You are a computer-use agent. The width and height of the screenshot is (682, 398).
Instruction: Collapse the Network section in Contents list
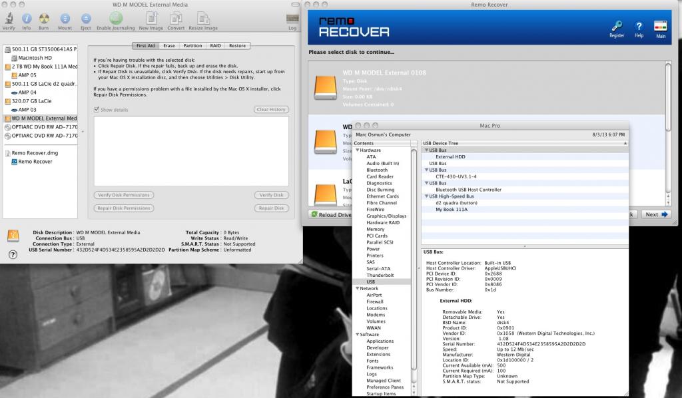click(358, 288)
